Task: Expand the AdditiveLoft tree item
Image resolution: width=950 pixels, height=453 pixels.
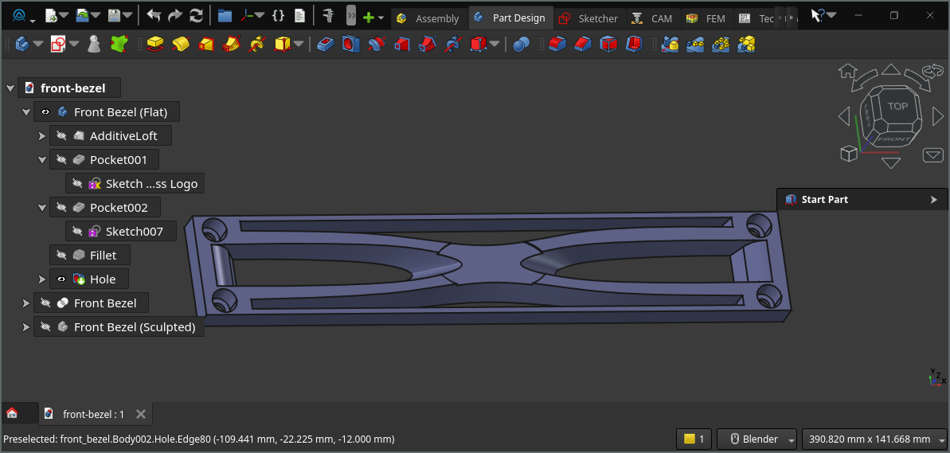Action: tap(42, 136)
